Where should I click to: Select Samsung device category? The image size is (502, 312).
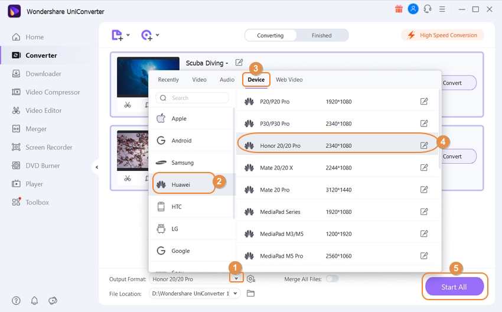coord(192,162)
